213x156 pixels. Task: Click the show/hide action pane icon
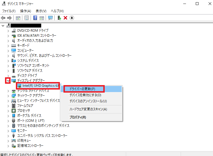[x=42, y=18]
